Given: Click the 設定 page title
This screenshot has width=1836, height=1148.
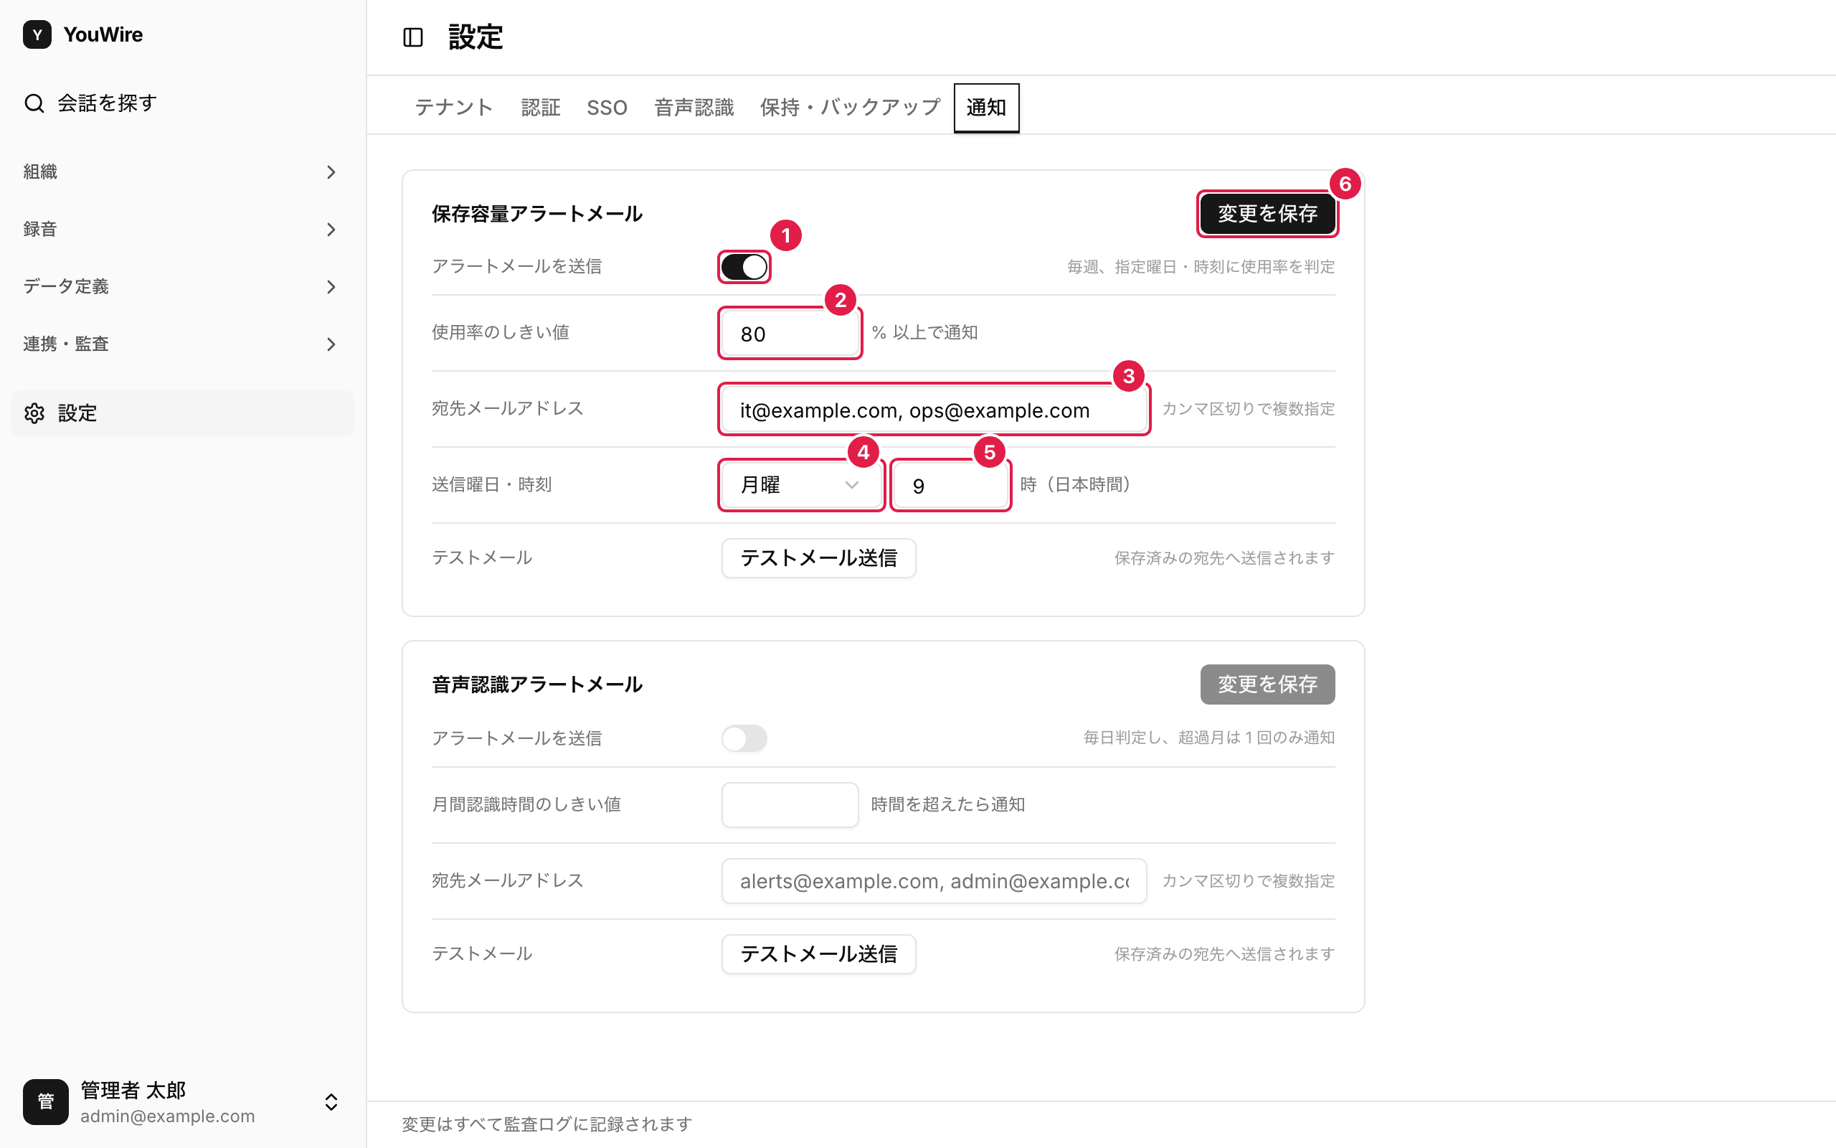Looking at the screenshot, I should tap(475, 37).
